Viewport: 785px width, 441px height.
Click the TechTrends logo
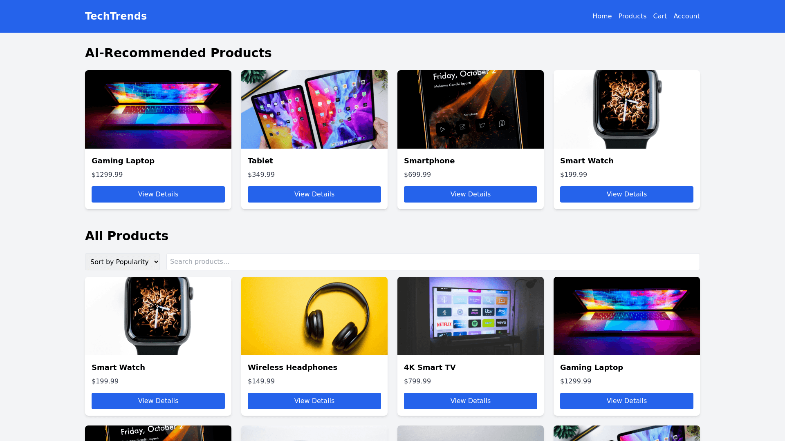(x=116, y=16)
